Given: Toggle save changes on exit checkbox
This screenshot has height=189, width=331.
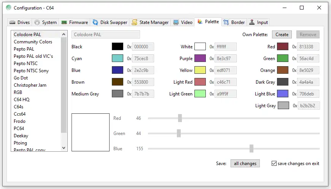Looking at the screenshot, I should click(274, 164).
